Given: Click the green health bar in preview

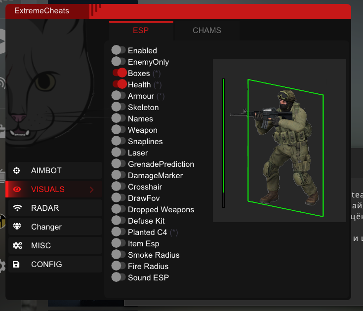Looking at the screenshot, I should pos(223,143).
